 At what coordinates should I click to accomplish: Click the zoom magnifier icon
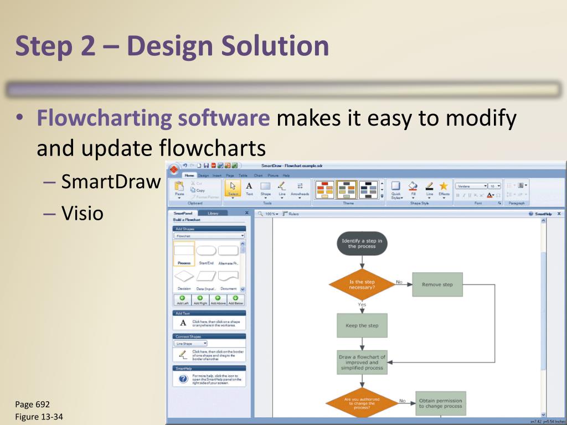click(260, 214)
